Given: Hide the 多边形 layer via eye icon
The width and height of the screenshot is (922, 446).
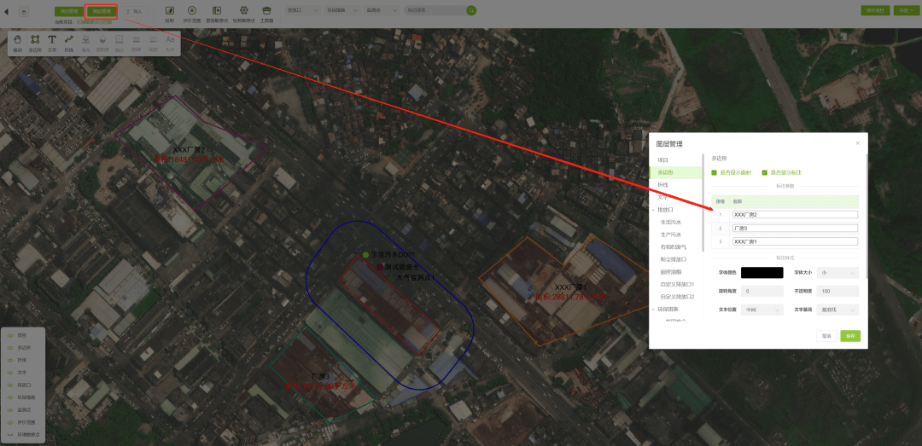Looking at the screenshot, I should pyautogui.click(x=10, y=347).
